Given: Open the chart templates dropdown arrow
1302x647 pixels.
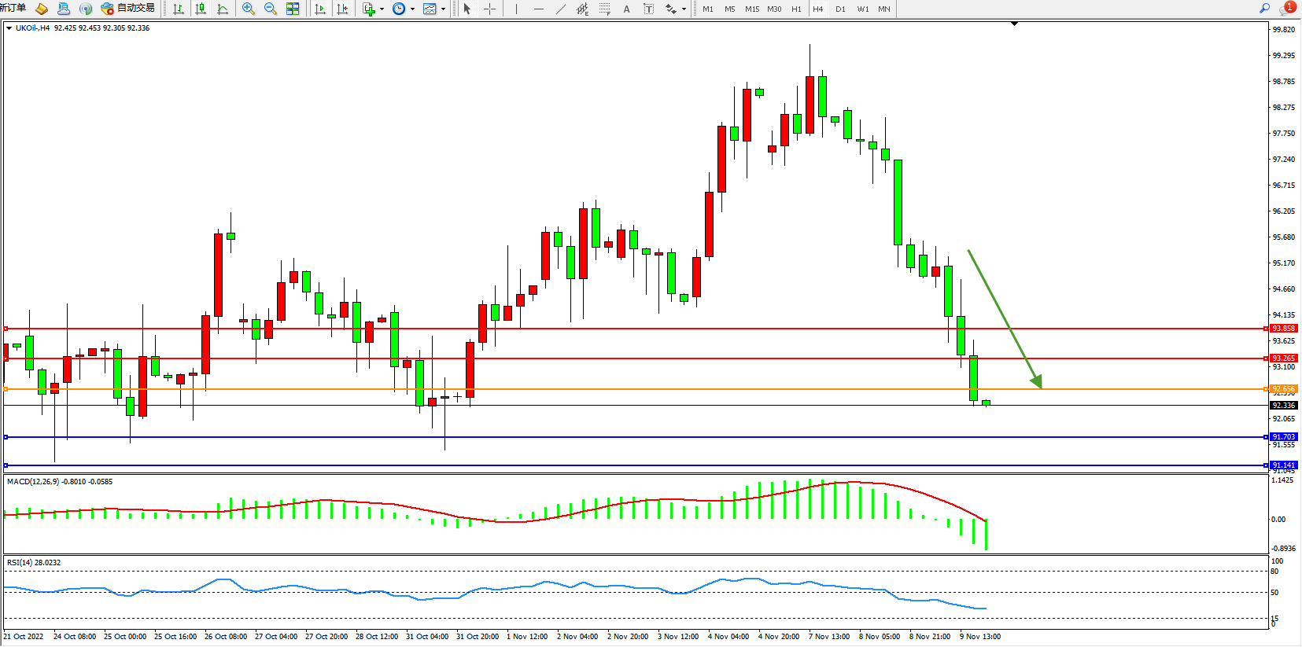Looking at the screenshot, I should (x=444, y=9).
